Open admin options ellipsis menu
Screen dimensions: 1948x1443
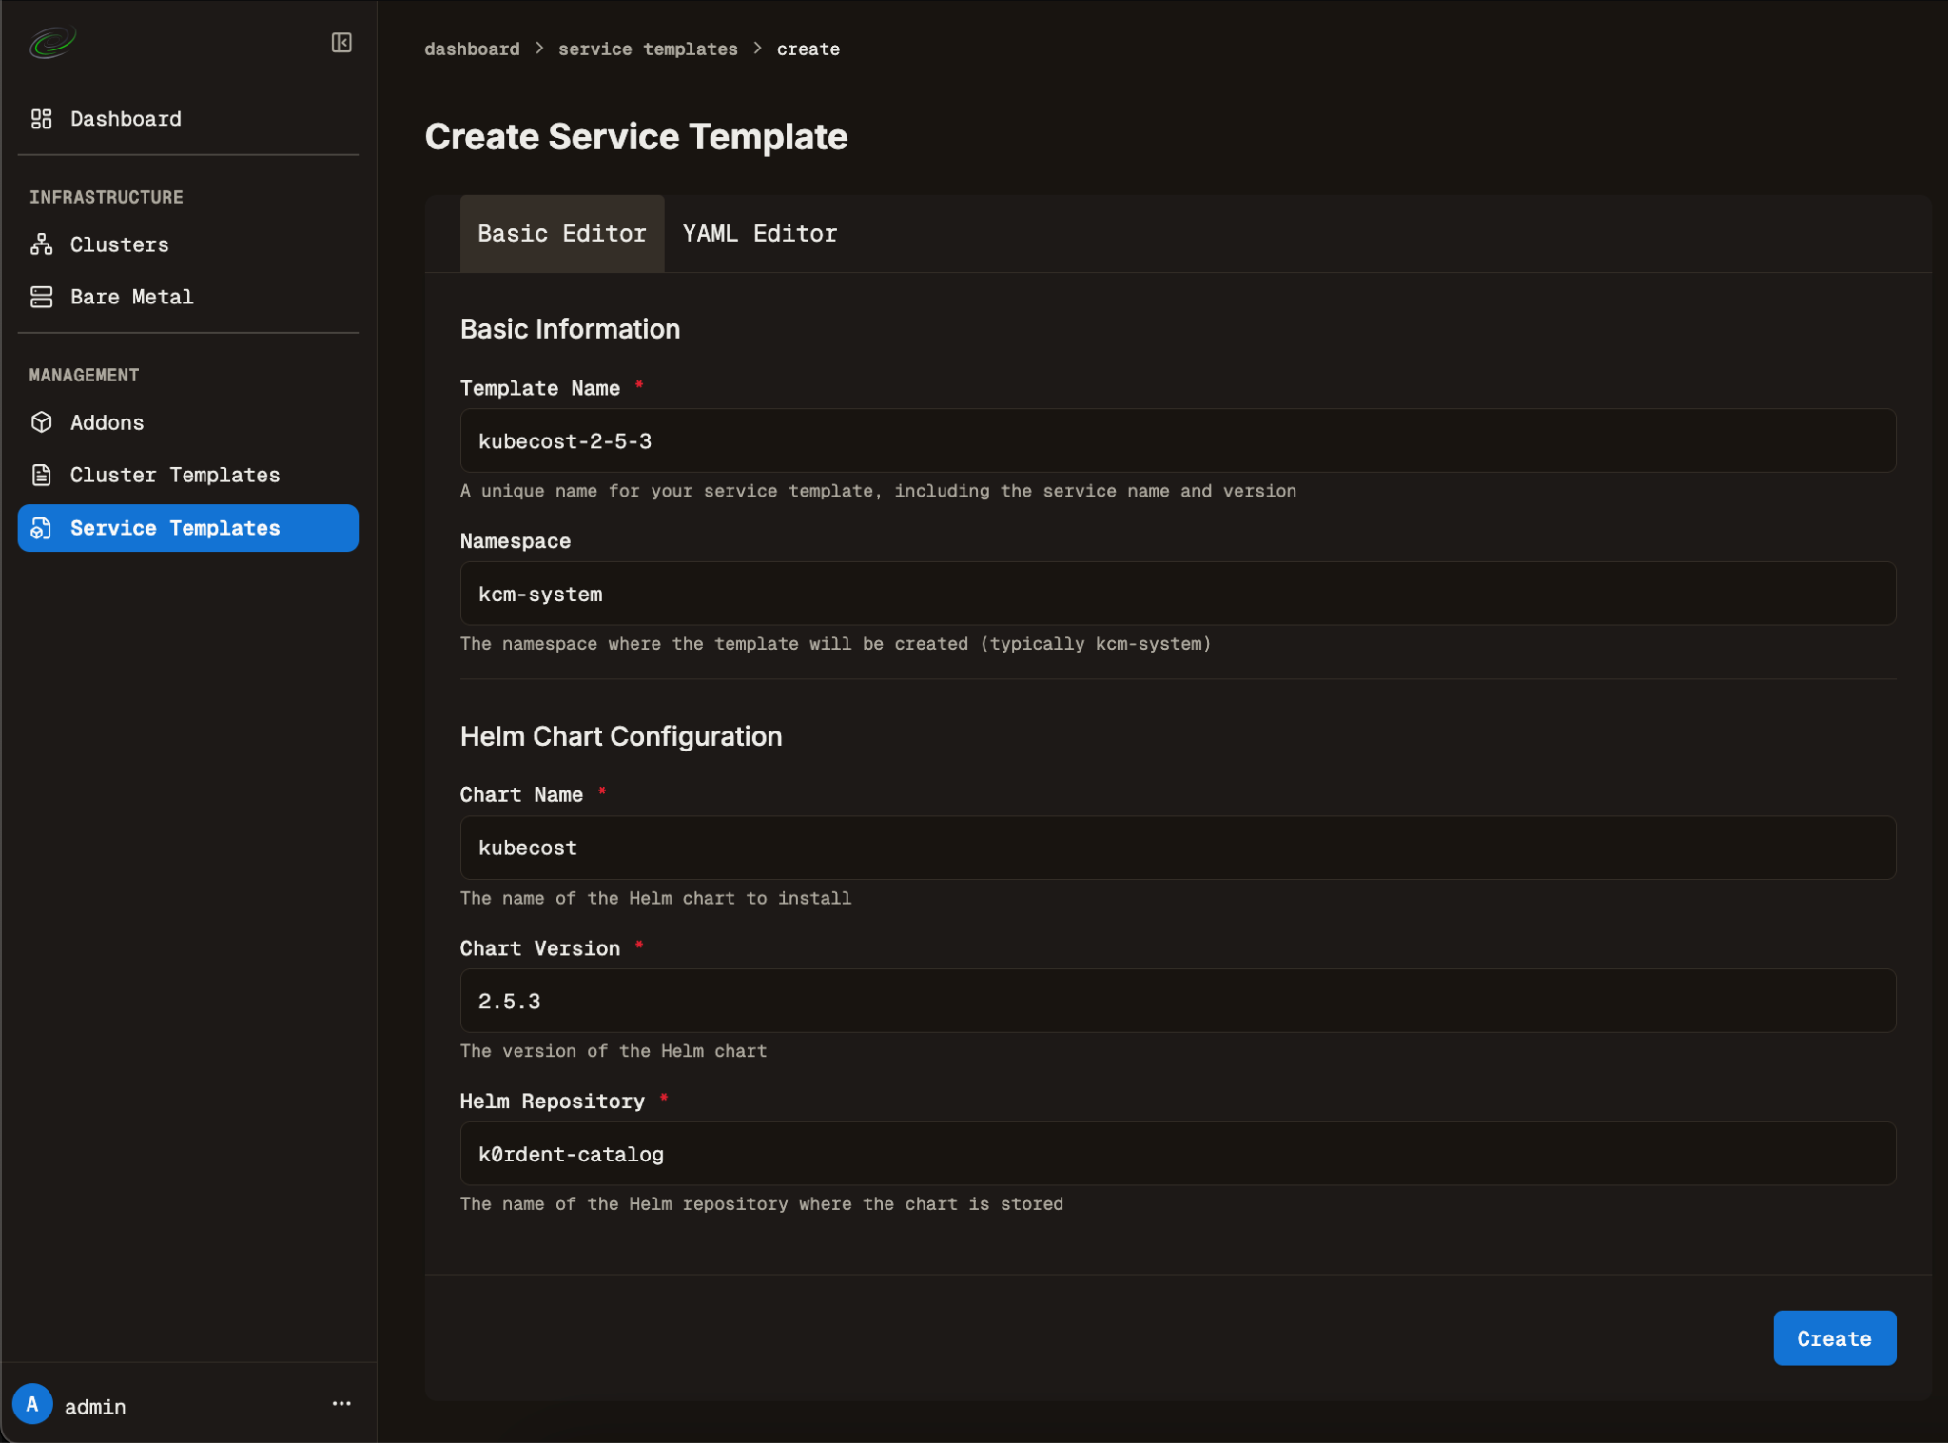pos(341,1403)
